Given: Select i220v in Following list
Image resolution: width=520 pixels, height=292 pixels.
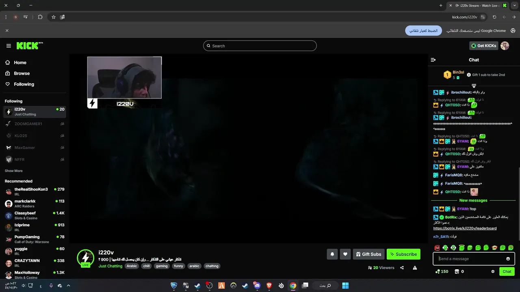Looking at the screenshot, I should click(35, 112).
